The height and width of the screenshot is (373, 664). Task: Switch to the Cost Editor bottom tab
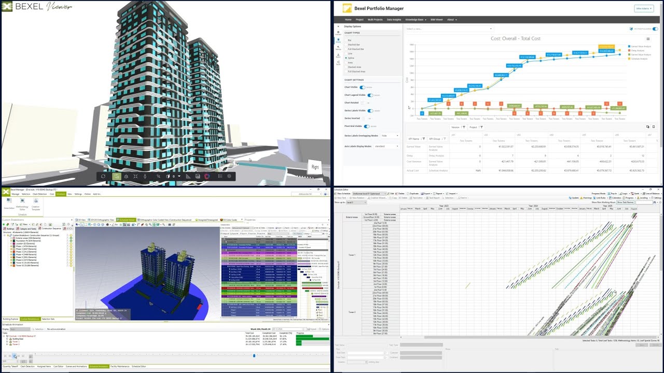tap(58, 366)
